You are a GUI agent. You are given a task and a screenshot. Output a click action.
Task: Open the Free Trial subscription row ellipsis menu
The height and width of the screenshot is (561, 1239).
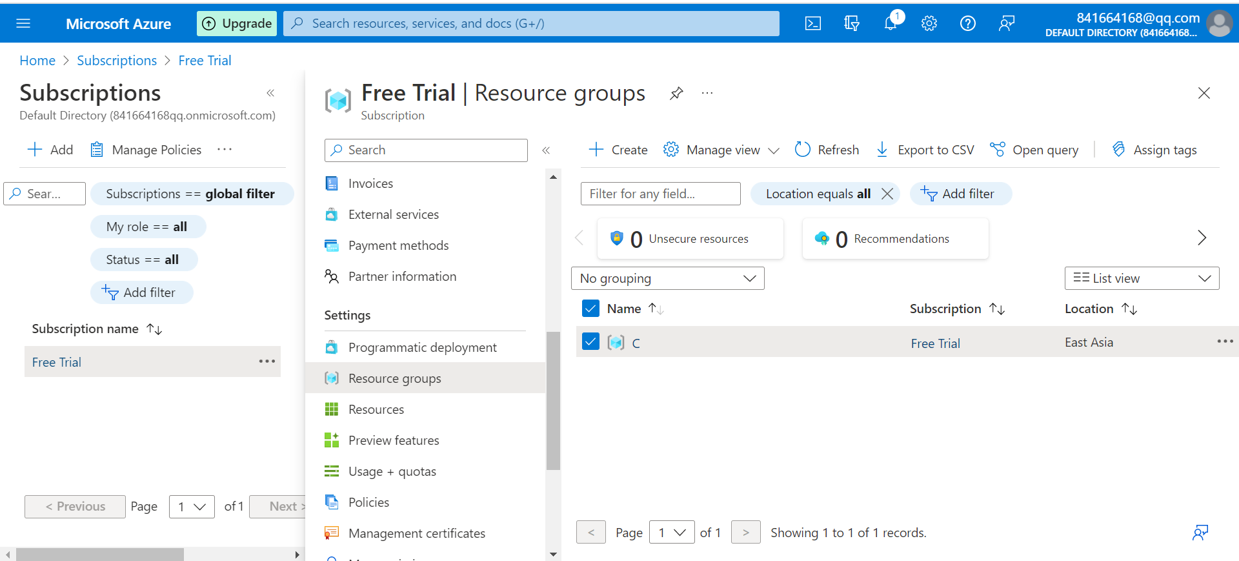[267, 362]
